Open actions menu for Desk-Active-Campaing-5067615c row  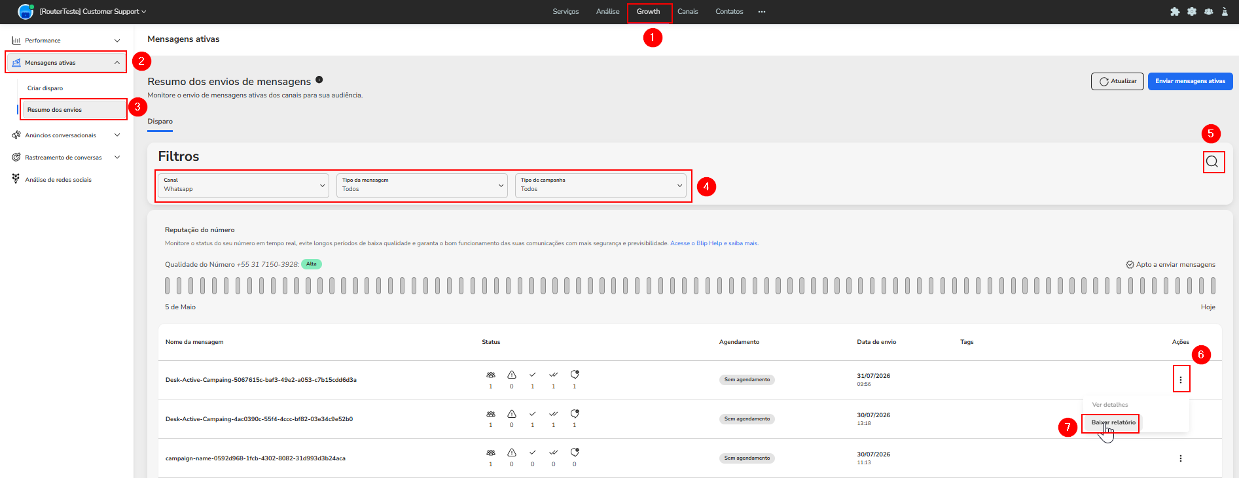[x=1181, y=380]
